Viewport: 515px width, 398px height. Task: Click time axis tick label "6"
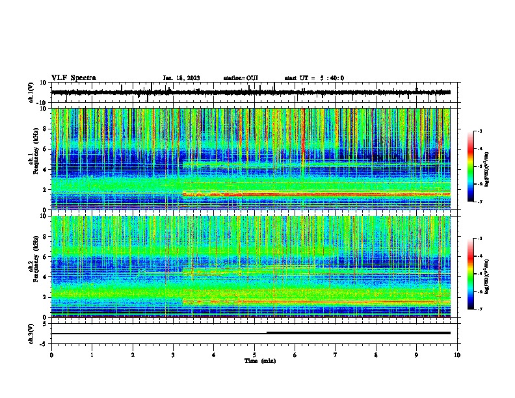click(x=295, y=355)
